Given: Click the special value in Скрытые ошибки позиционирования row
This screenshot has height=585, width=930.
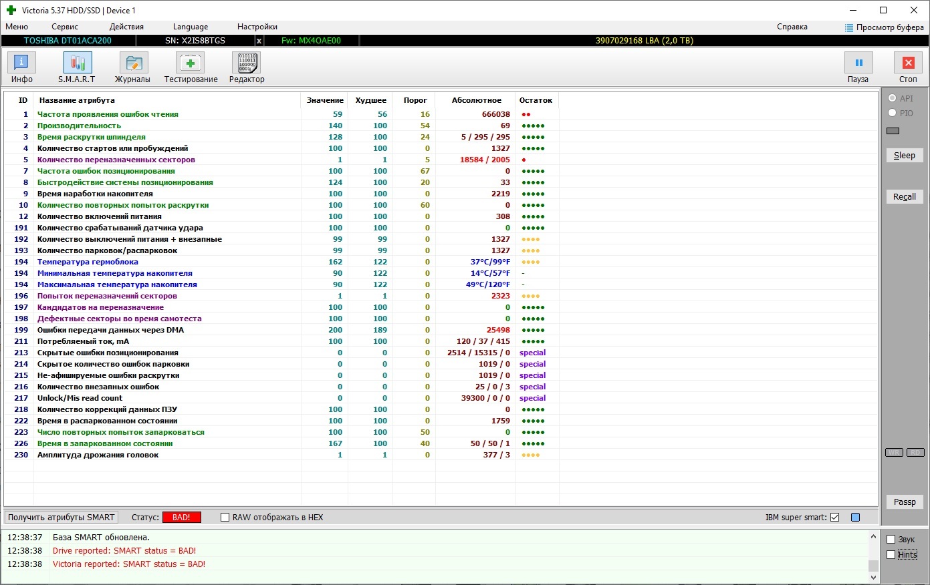Looking at the screenshot, I should 532,353.
